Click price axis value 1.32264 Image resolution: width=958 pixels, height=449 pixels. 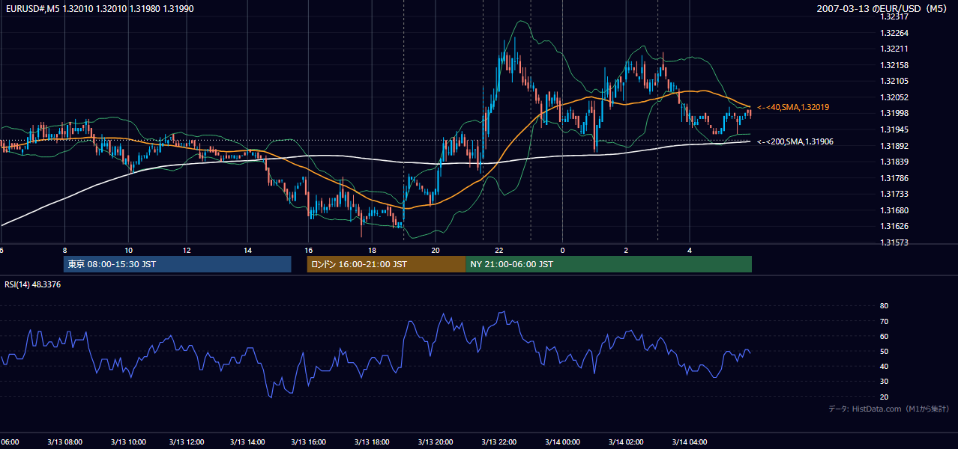[896, 33]
